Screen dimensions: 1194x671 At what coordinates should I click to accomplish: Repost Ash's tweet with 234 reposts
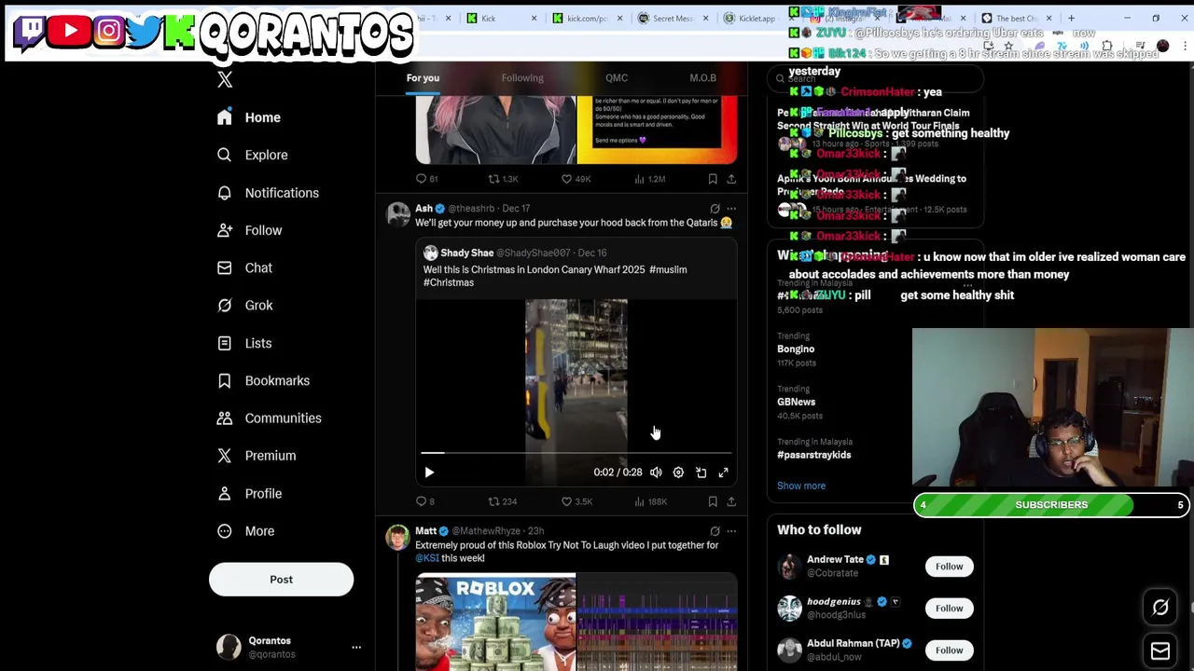coord(502,501)
